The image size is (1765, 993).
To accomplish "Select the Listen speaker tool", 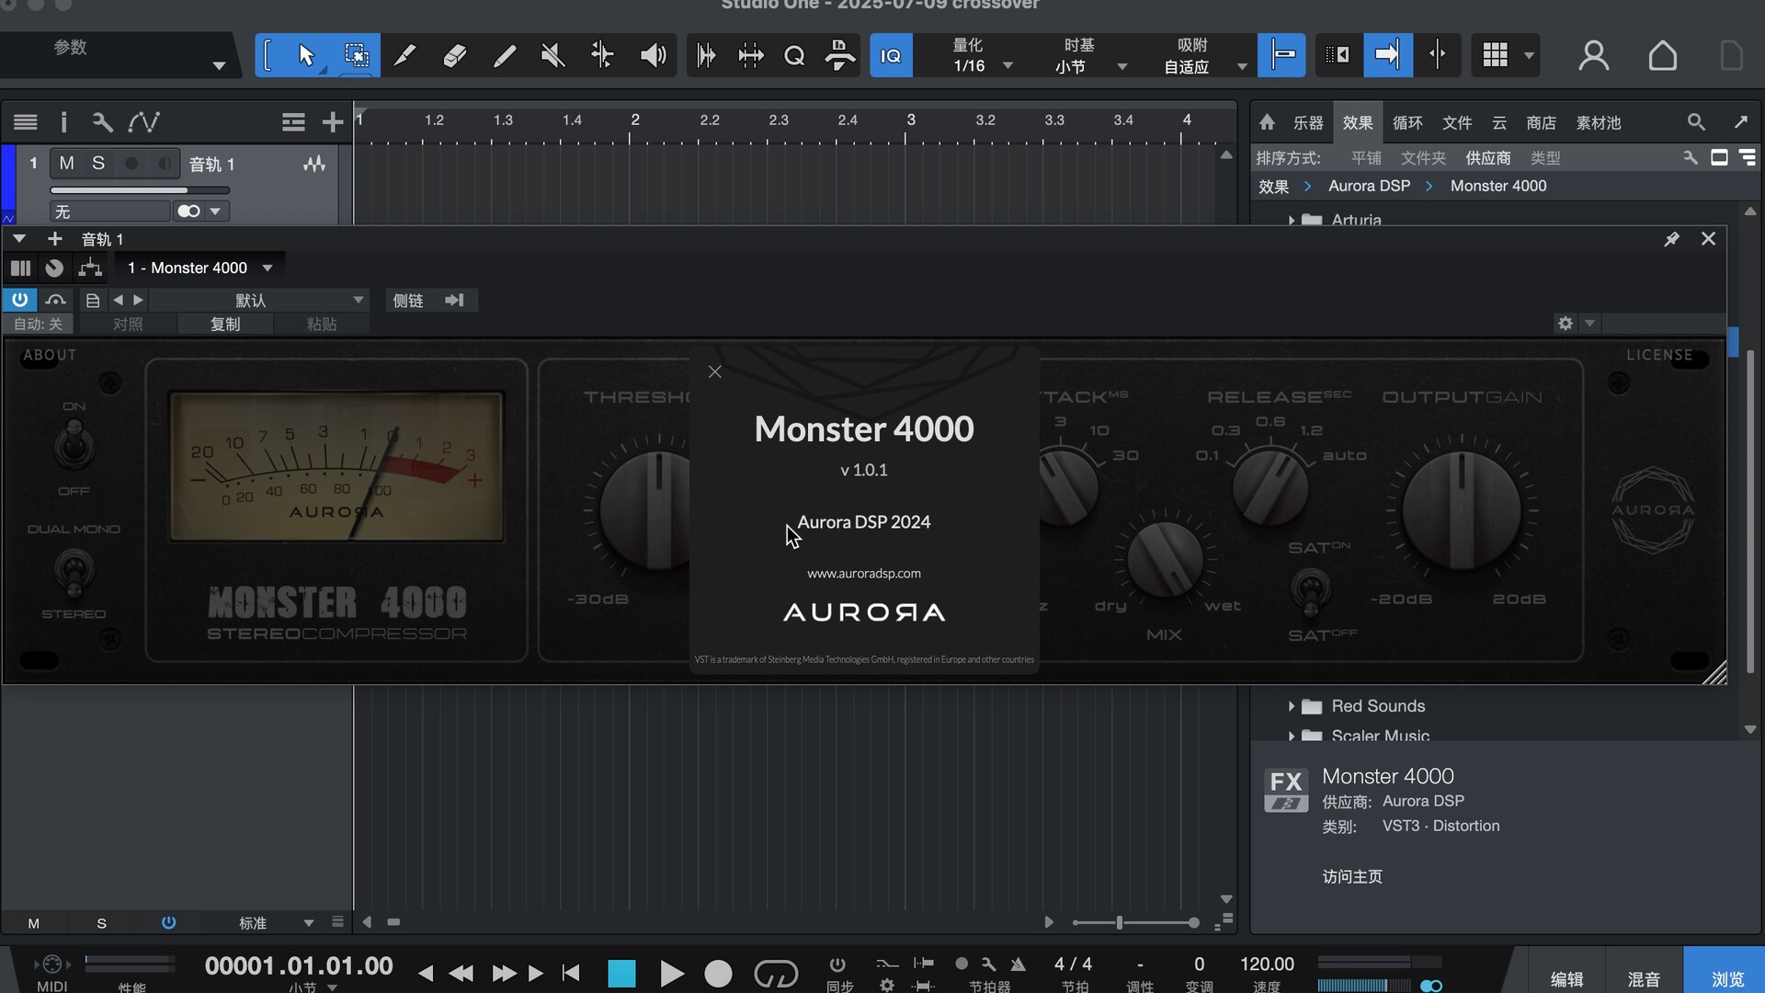I will (x=653, y=56).
